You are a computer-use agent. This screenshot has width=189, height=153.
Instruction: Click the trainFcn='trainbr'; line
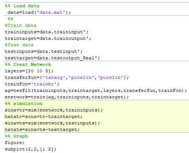32,84
